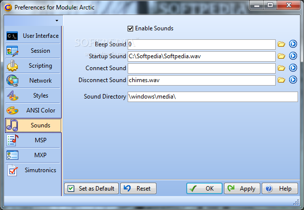Browse for a Startup Sound file

(x=281, y=56)
